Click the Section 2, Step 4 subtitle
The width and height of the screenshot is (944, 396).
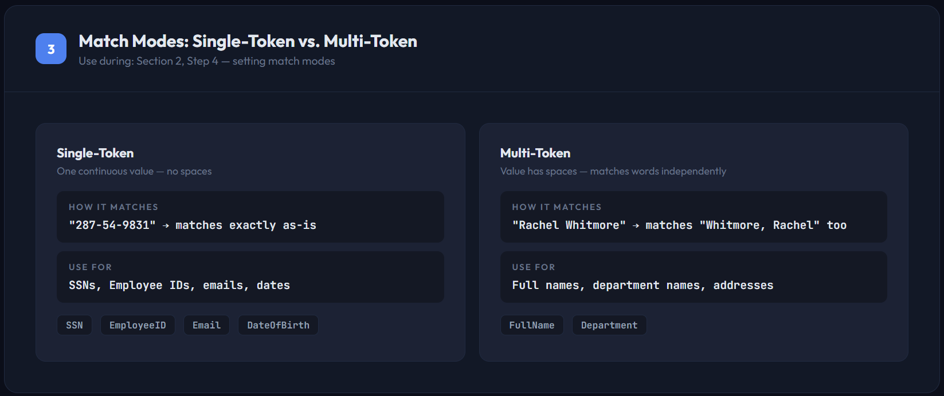click(x=206, y=61)
